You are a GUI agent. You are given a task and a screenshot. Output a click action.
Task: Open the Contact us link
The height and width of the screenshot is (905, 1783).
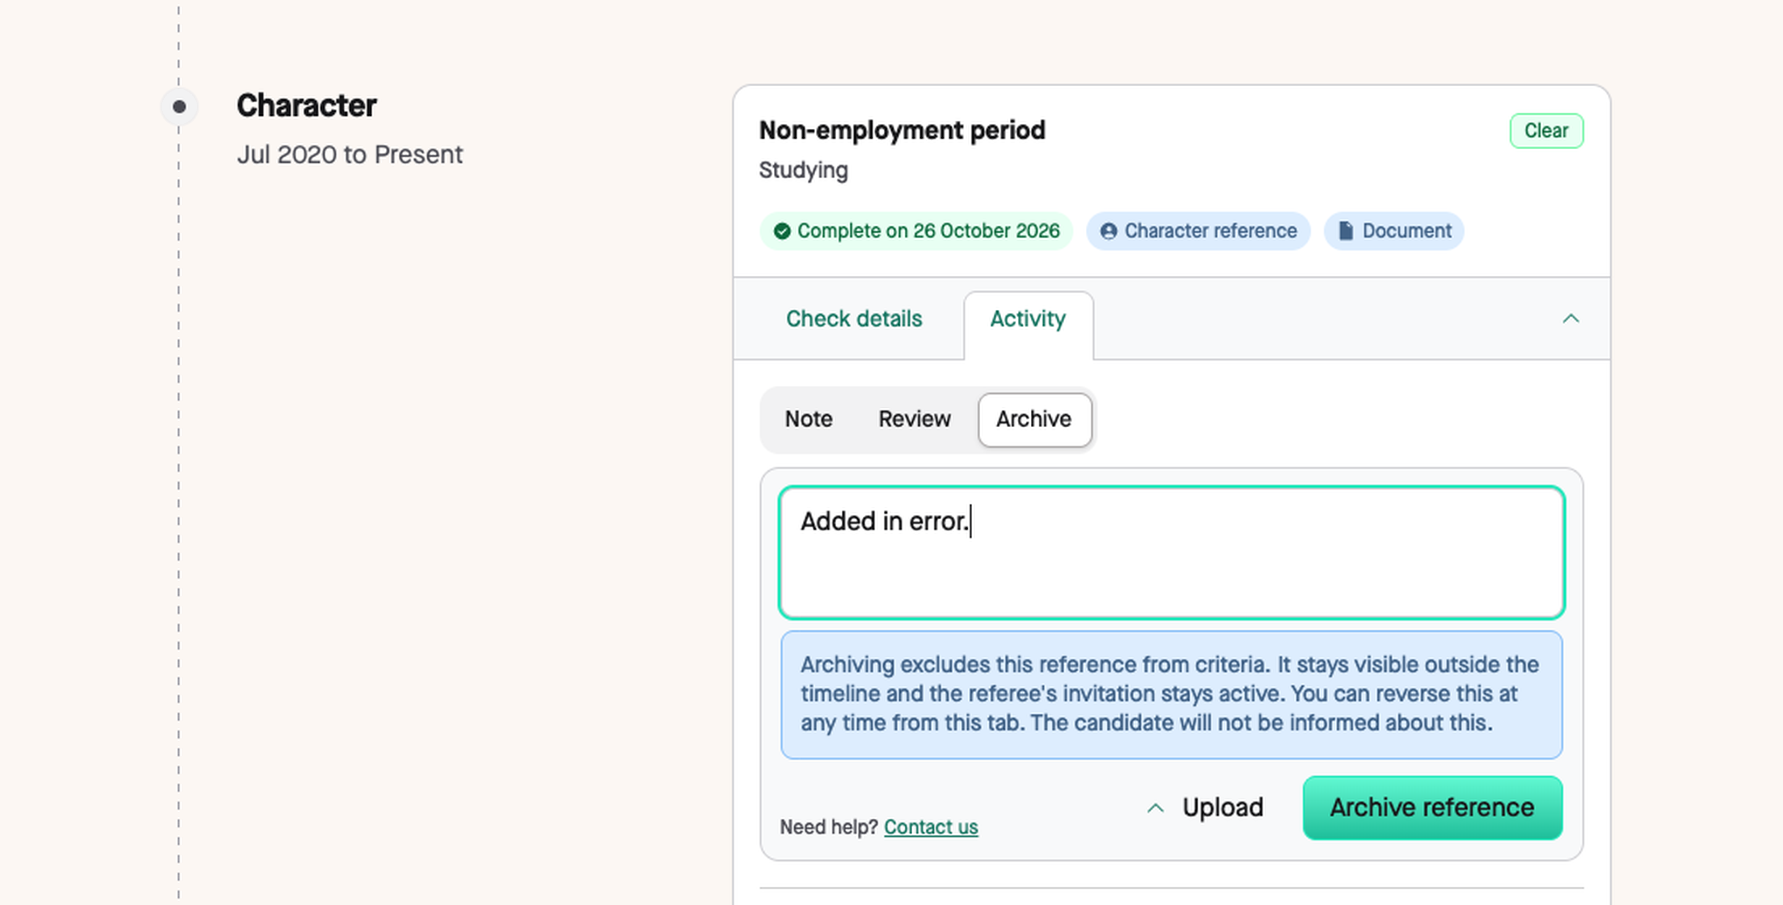[x=930, y=827]
